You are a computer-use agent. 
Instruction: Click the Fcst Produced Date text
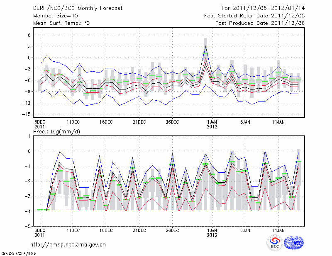point(260,23)
